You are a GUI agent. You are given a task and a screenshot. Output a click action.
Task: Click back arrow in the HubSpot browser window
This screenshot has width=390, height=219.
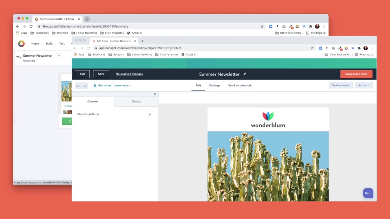(76, 48)
